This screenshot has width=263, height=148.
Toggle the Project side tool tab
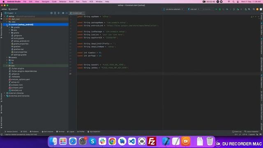pos(1,16)
